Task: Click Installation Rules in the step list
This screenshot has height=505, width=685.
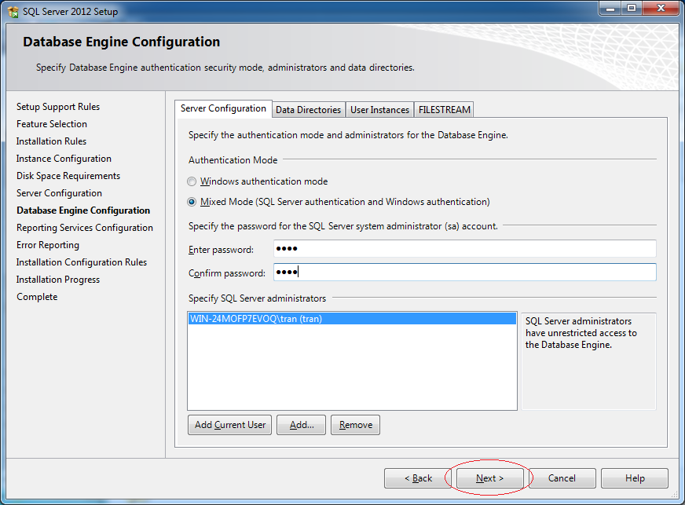Action: coord(51,141)
